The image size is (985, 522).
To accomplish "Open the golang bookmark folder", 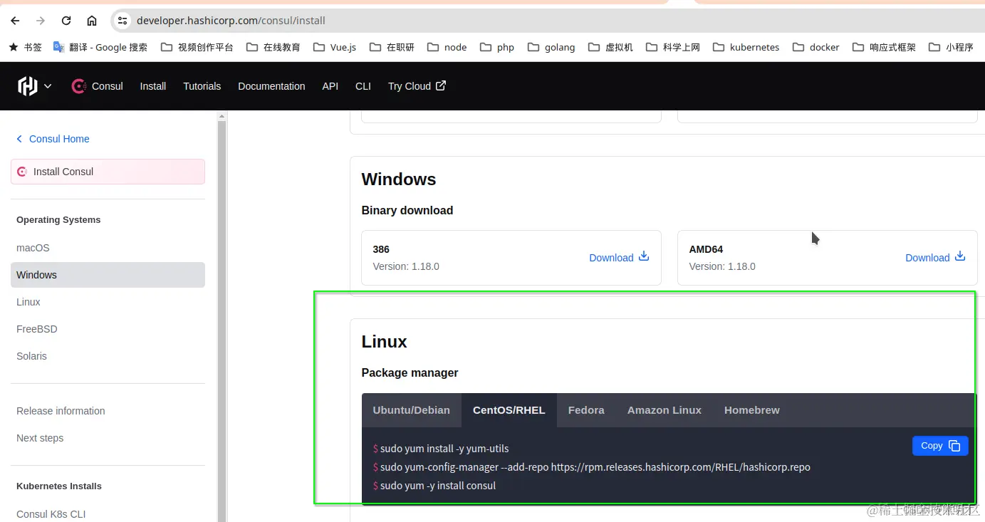I will pyautogui.click(x=551, y=47).
